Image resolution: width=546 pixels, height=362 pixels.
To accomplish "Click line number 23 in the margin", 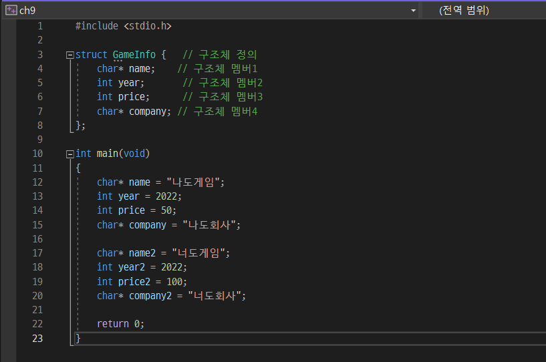I will (x=37, y=339).
